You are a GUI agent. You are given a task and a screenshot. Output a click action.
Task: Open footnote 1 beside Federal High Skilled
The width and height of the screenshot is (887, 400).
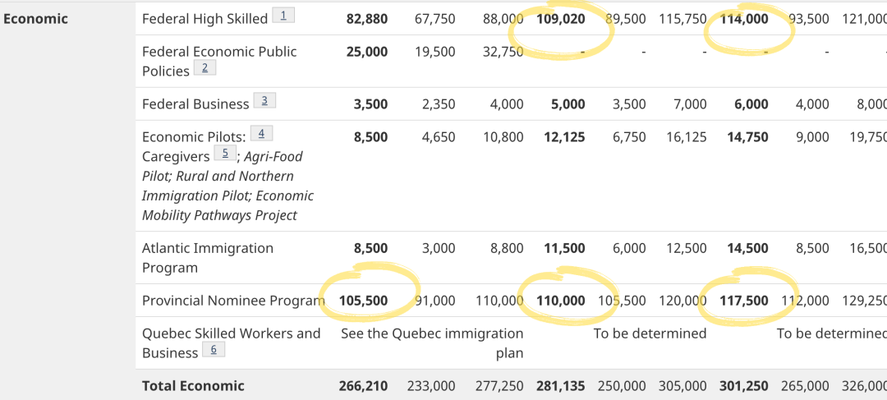click(283, 16)
